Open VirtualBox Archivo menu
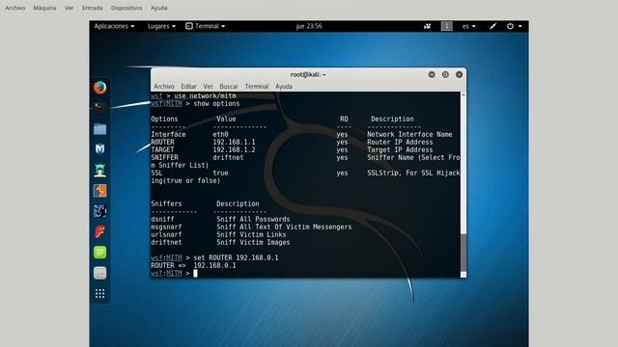This screenshot has height=347, width=618. coord(15,8)
